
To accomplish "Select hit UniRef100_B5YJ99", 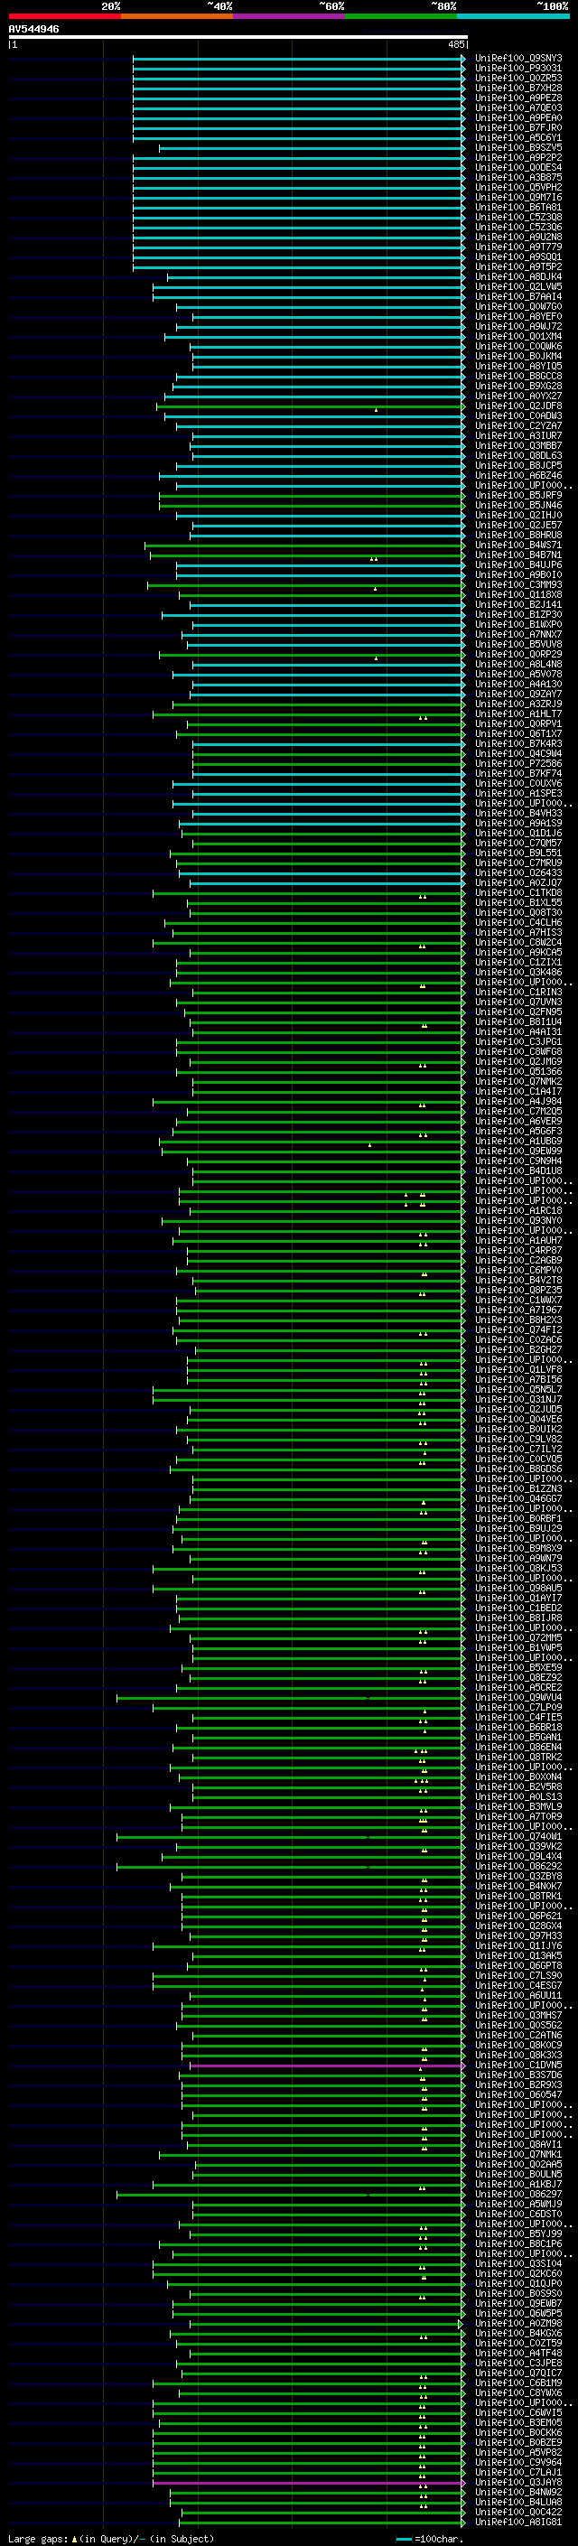I will tap(518, 2233).
